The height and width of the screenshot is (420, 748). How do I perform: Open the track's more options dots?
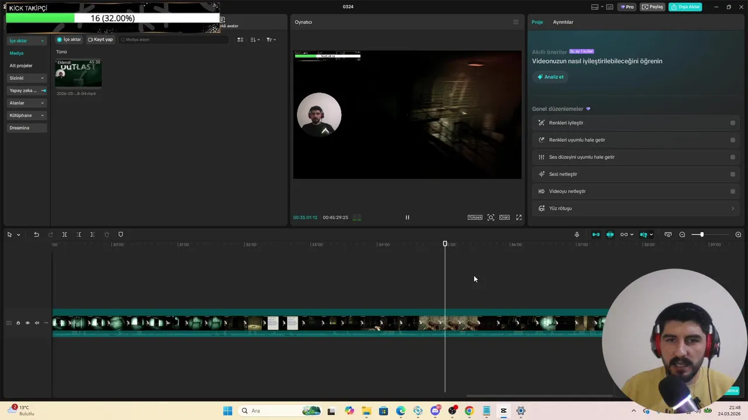(46, 323)
